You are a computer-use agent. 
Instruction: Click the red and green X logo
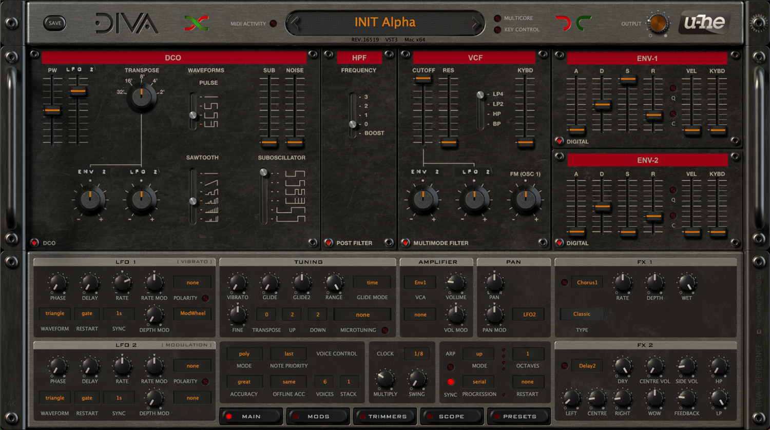197,23
